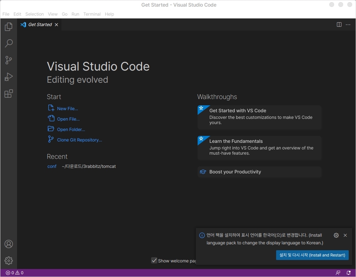Open the Search view icon
The width and height of the screenshot is (356, 277).
[x=9, y=43]
